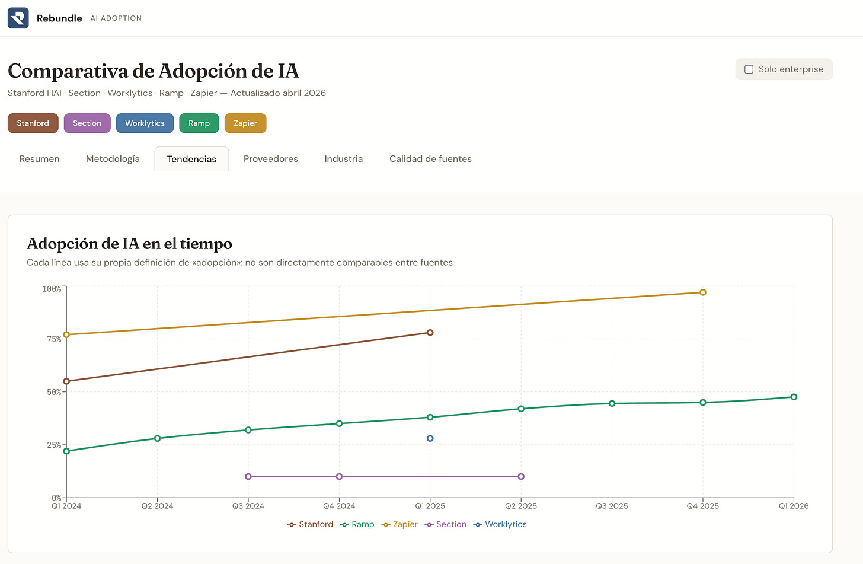This screenshot has height=564, width=863.
Task: Click the 'Q1 2026' axis label
Action: click(794, 506)
